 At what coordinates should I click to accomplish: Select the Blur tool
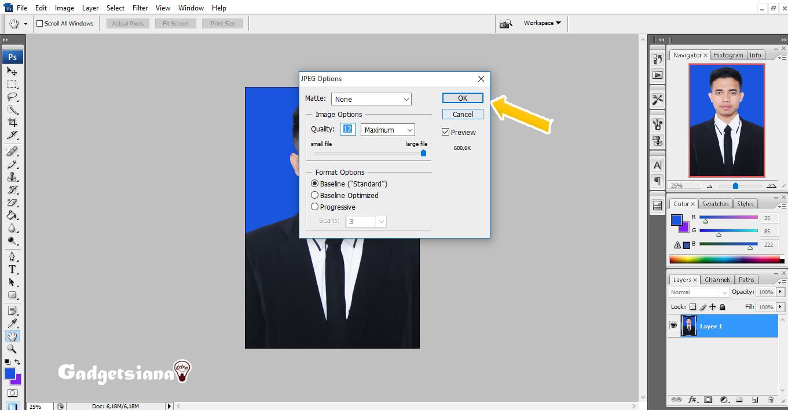(x=12, y=228)
